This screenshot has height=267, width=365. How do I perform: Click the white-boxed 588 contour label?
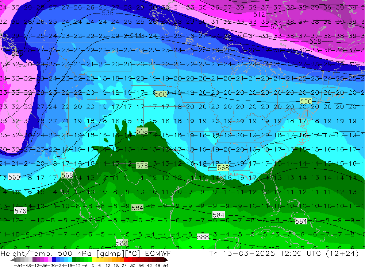point(203,237)
